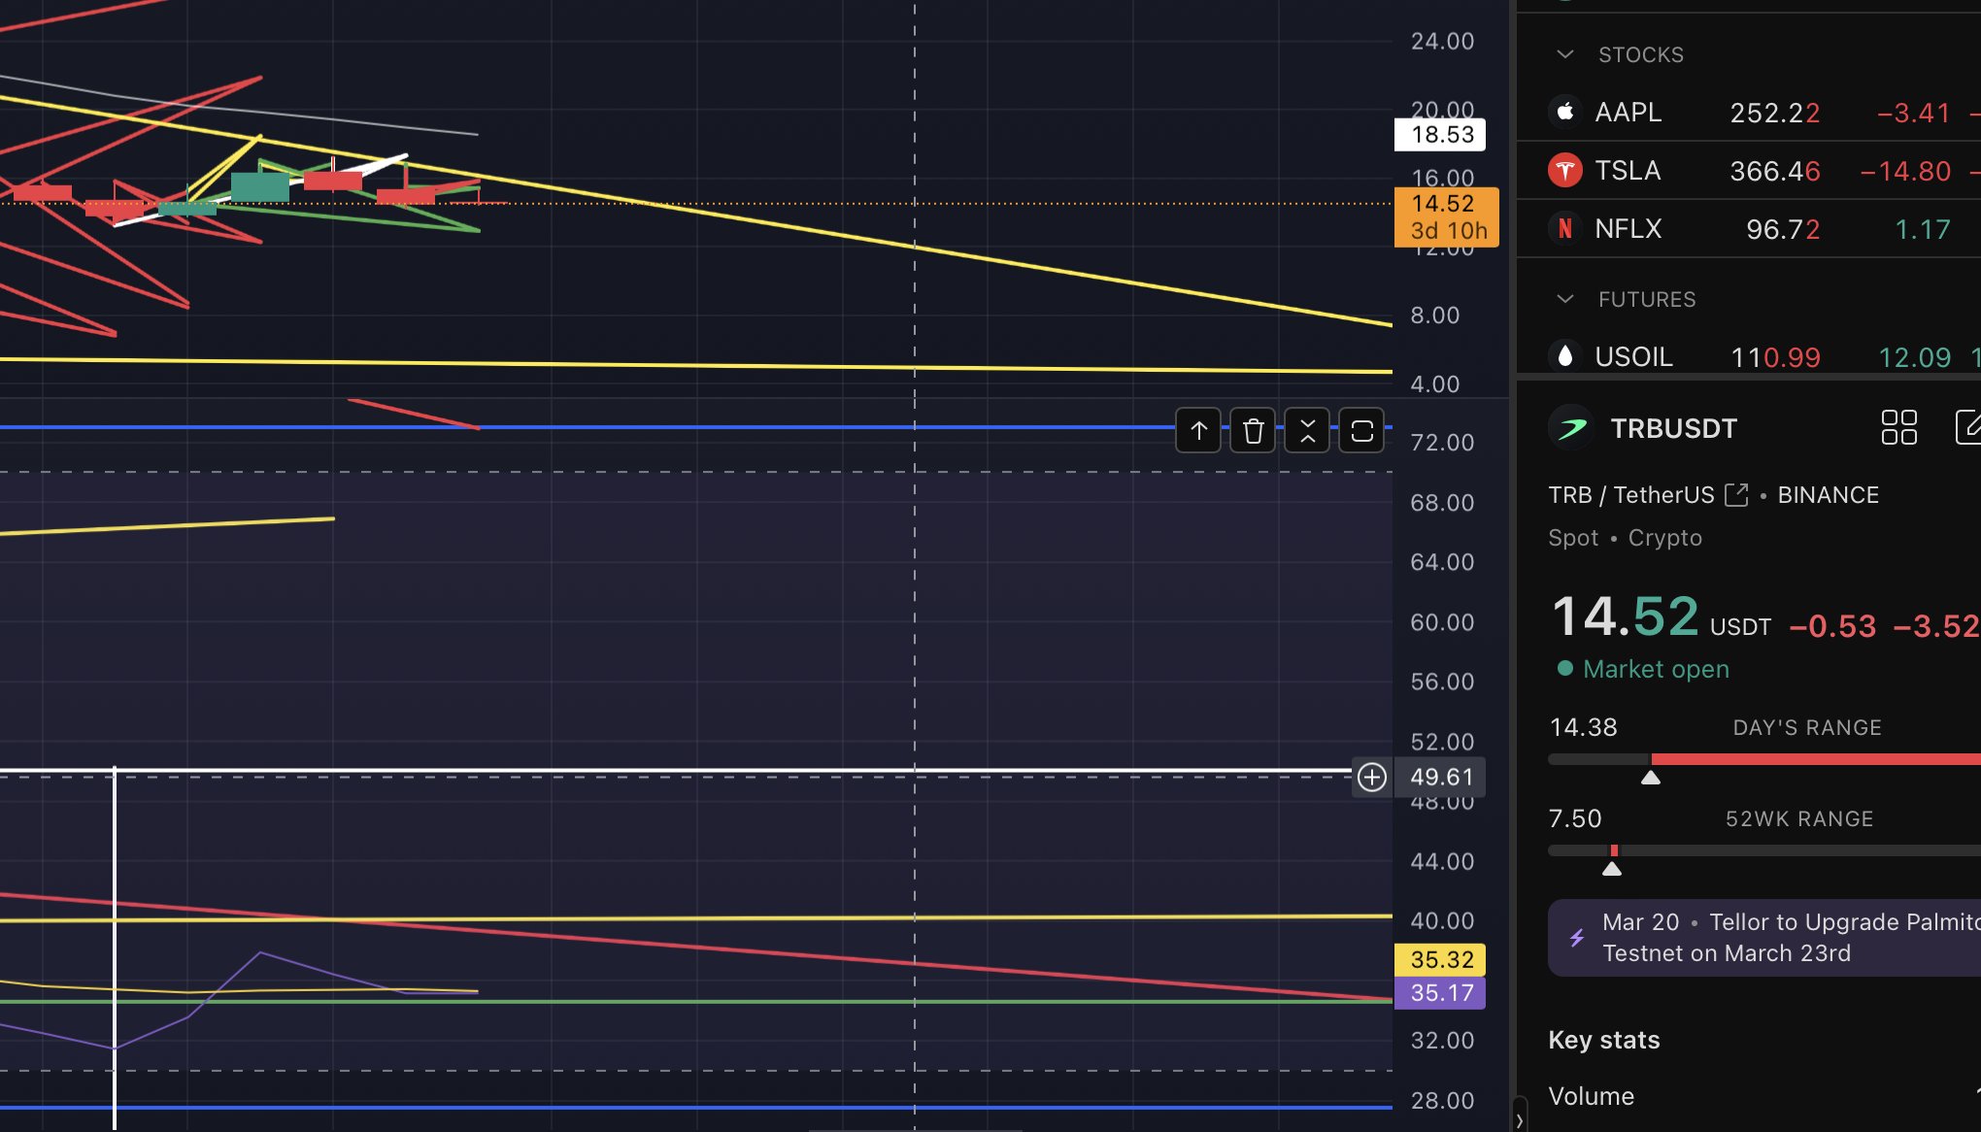Collapse the STOCKS watchlist section
This screenshot has width=1981, height=1132.
pyautogui.click(x=1564, y=54)
